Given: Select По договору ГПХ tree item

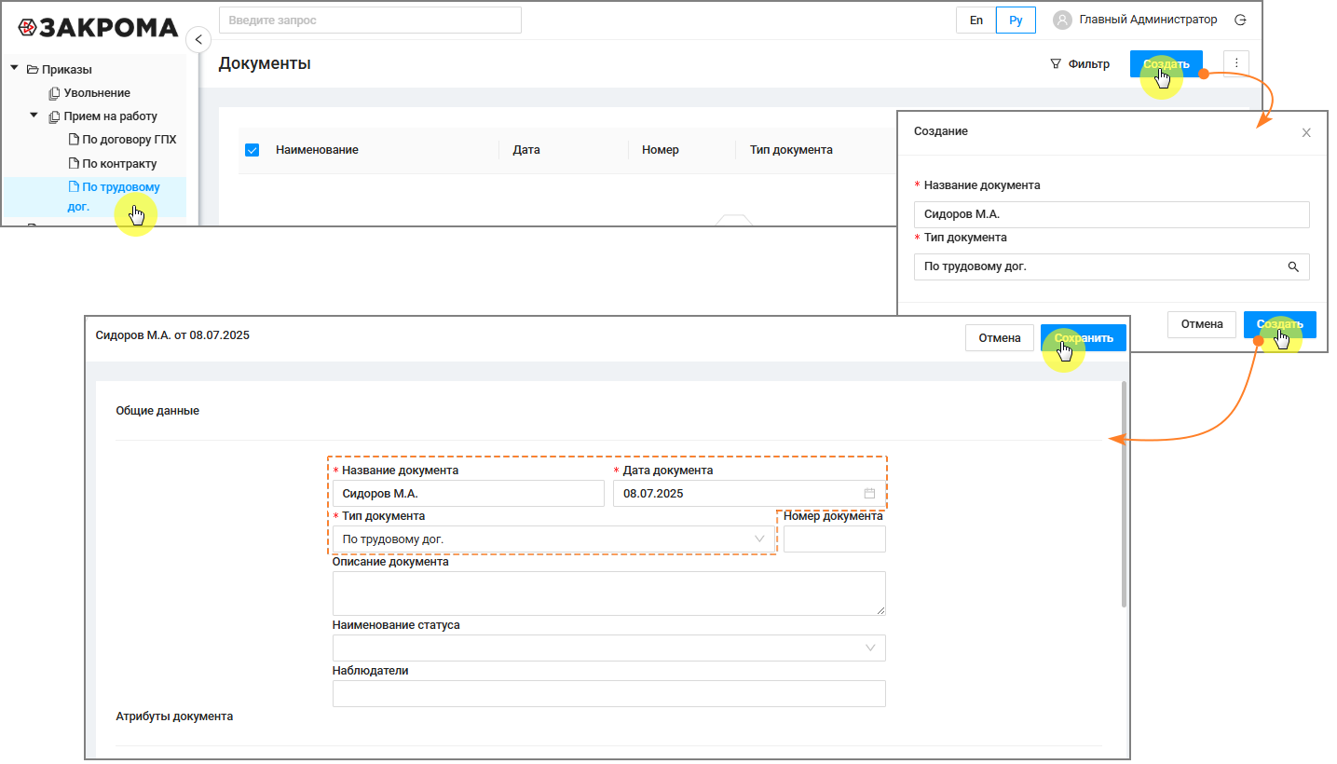Looking at the screenshot, I should (130, 140).
